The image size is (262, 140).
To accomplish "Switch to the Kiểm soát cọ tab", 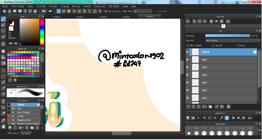I will pos(13,133).
